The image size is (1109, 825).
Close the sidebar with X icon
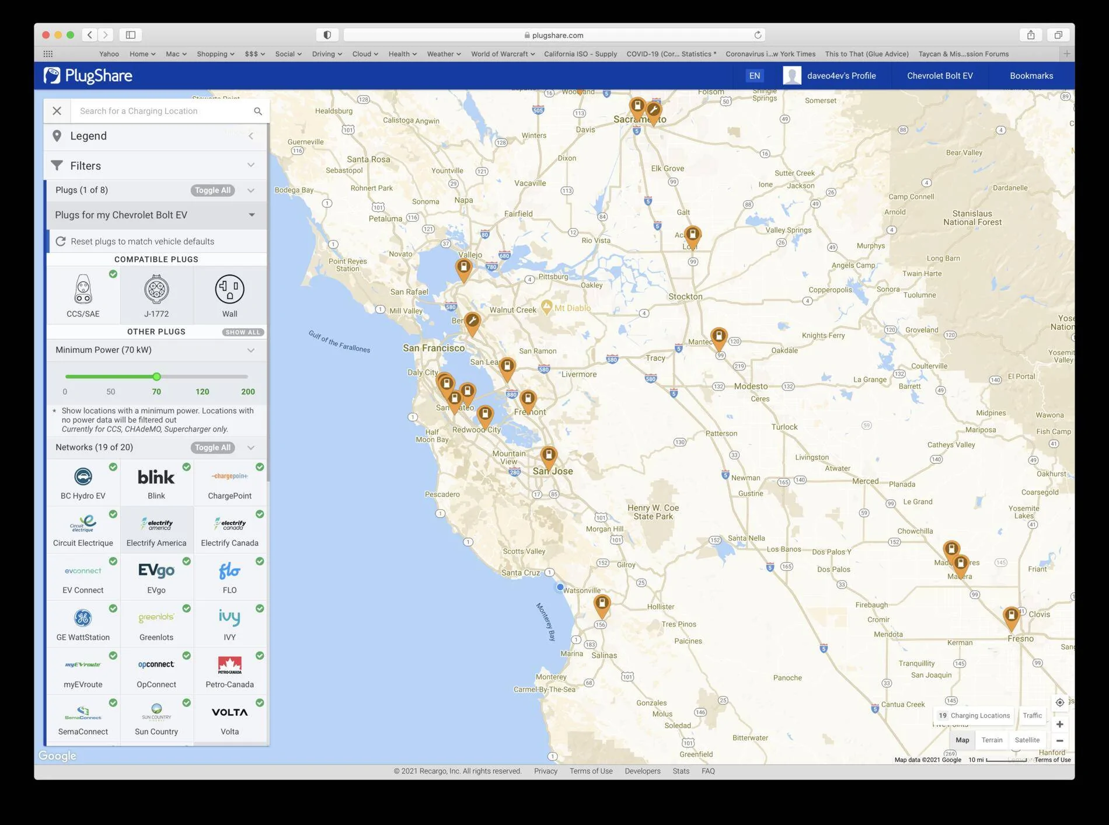(57, 111)
